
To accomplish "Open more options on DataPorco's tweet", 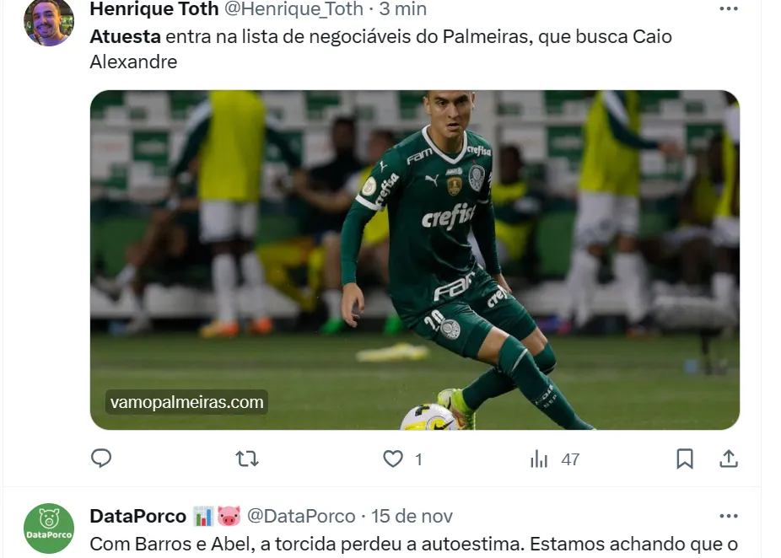I will (x=728, y=516).
